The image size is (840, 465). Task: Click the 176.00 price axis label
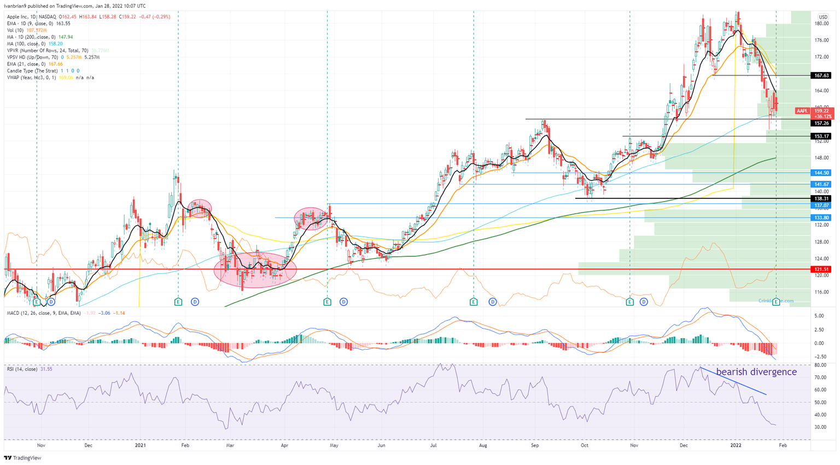(x=822, y=40)
